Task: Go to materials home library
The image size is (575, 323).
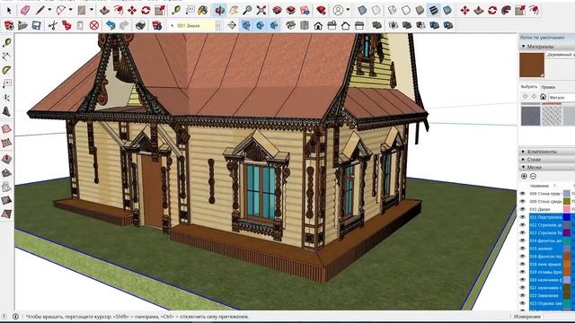Action: (x=543, y=97)
